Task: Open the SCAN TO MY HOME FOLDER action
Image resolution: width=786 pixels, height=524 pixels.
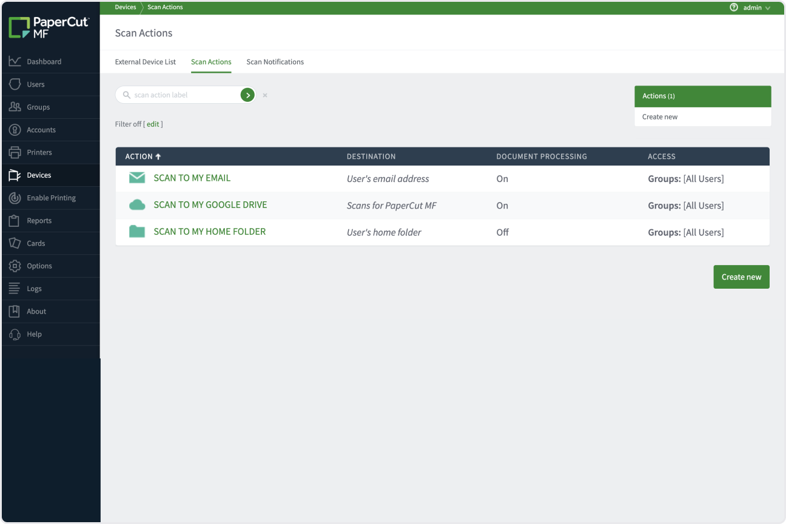Action: point(210,231)
